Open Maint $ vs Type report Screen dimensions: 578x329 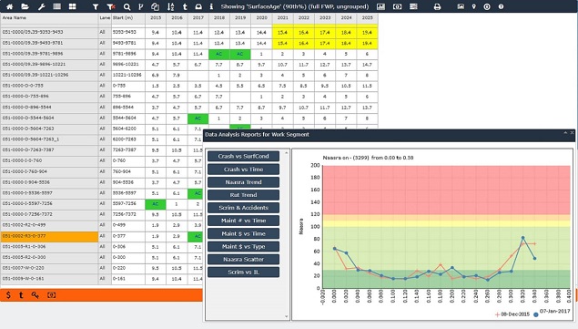point(243,246)
